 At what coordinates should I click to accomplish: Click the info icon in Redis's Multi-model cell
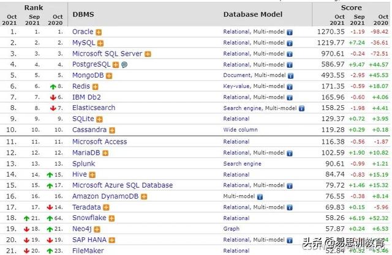point(290,87)
